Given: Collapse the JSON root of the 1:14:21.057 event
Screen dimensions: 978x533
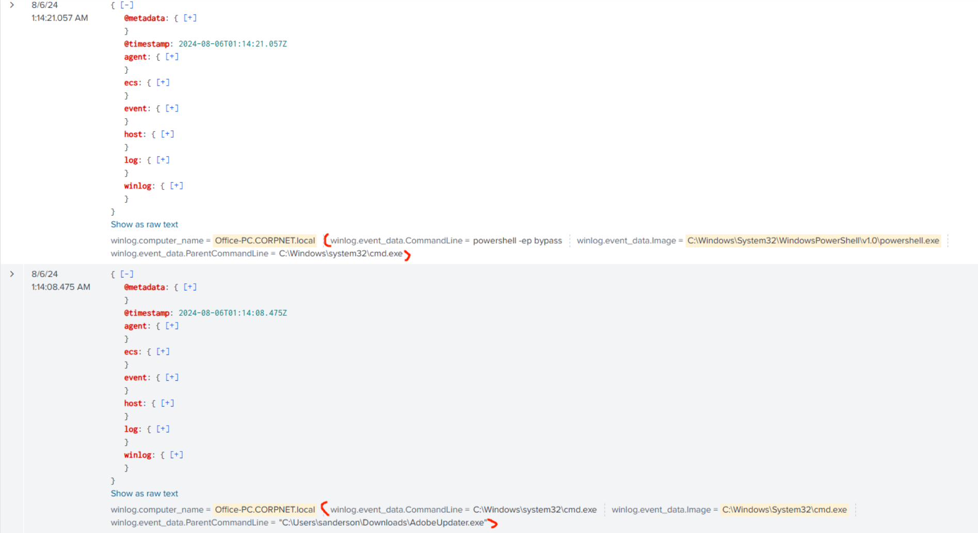Looking at the screenshot, I should pyautogui.click(x=127, y=5).
